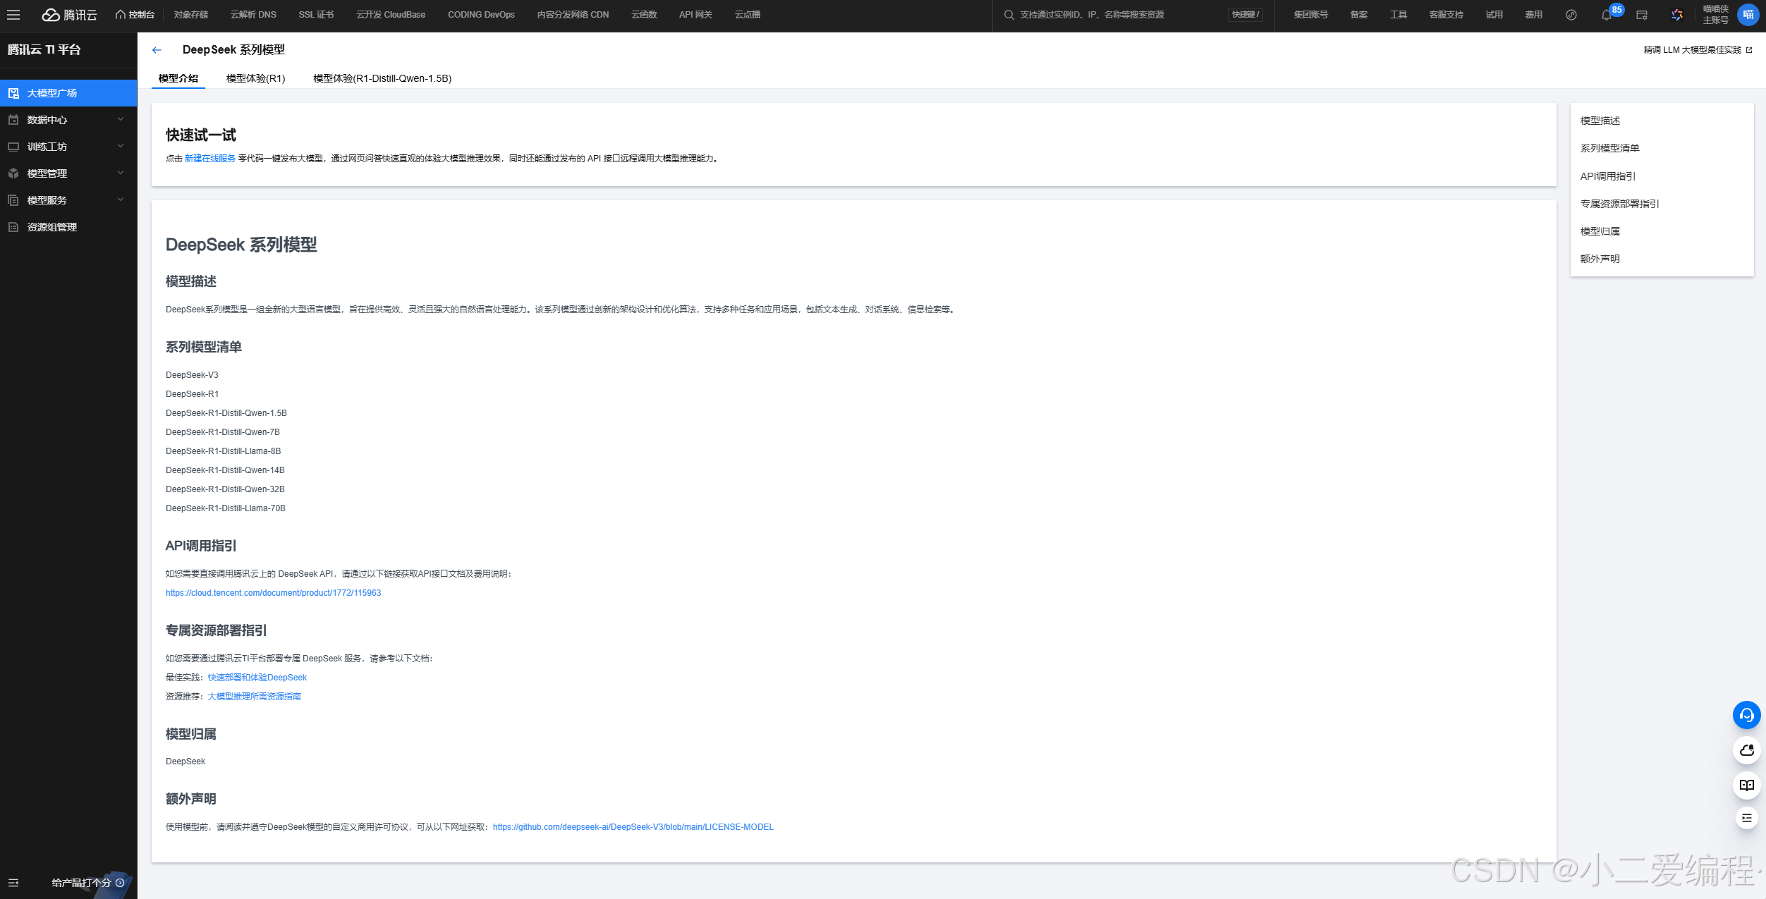Open the hamburger menu at top left
The width and height of the screenshot is (1766, 899).
point(13,14)
